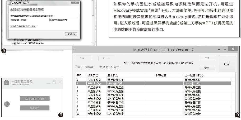This screenshot has height=120, width=241.
Task: Click the red X icon beside 找不到驱动程序
Action: [50, 20]
